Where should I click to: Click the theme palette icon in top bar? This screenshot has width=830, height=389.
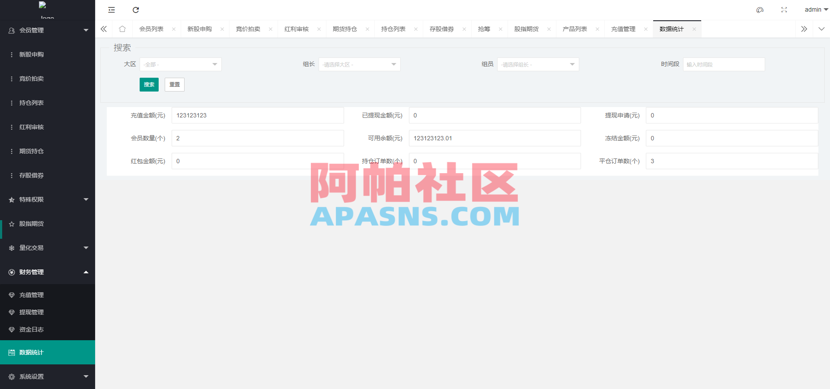[x=760, y=10]
